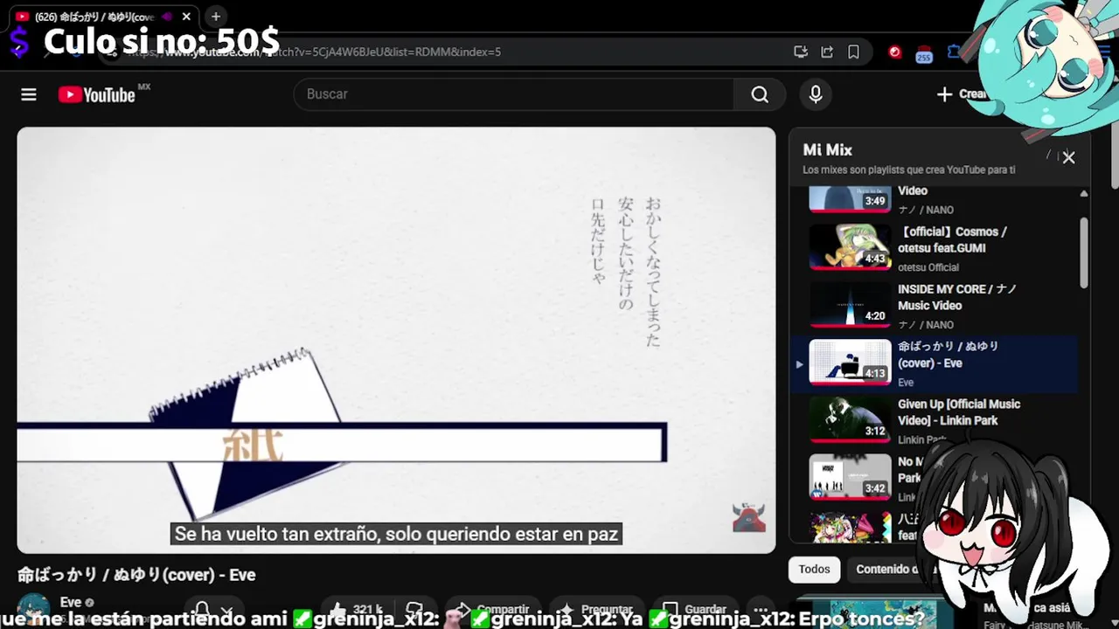
Task: Open the Eve channel avatar below the video
Action: (x=34, y=609)
